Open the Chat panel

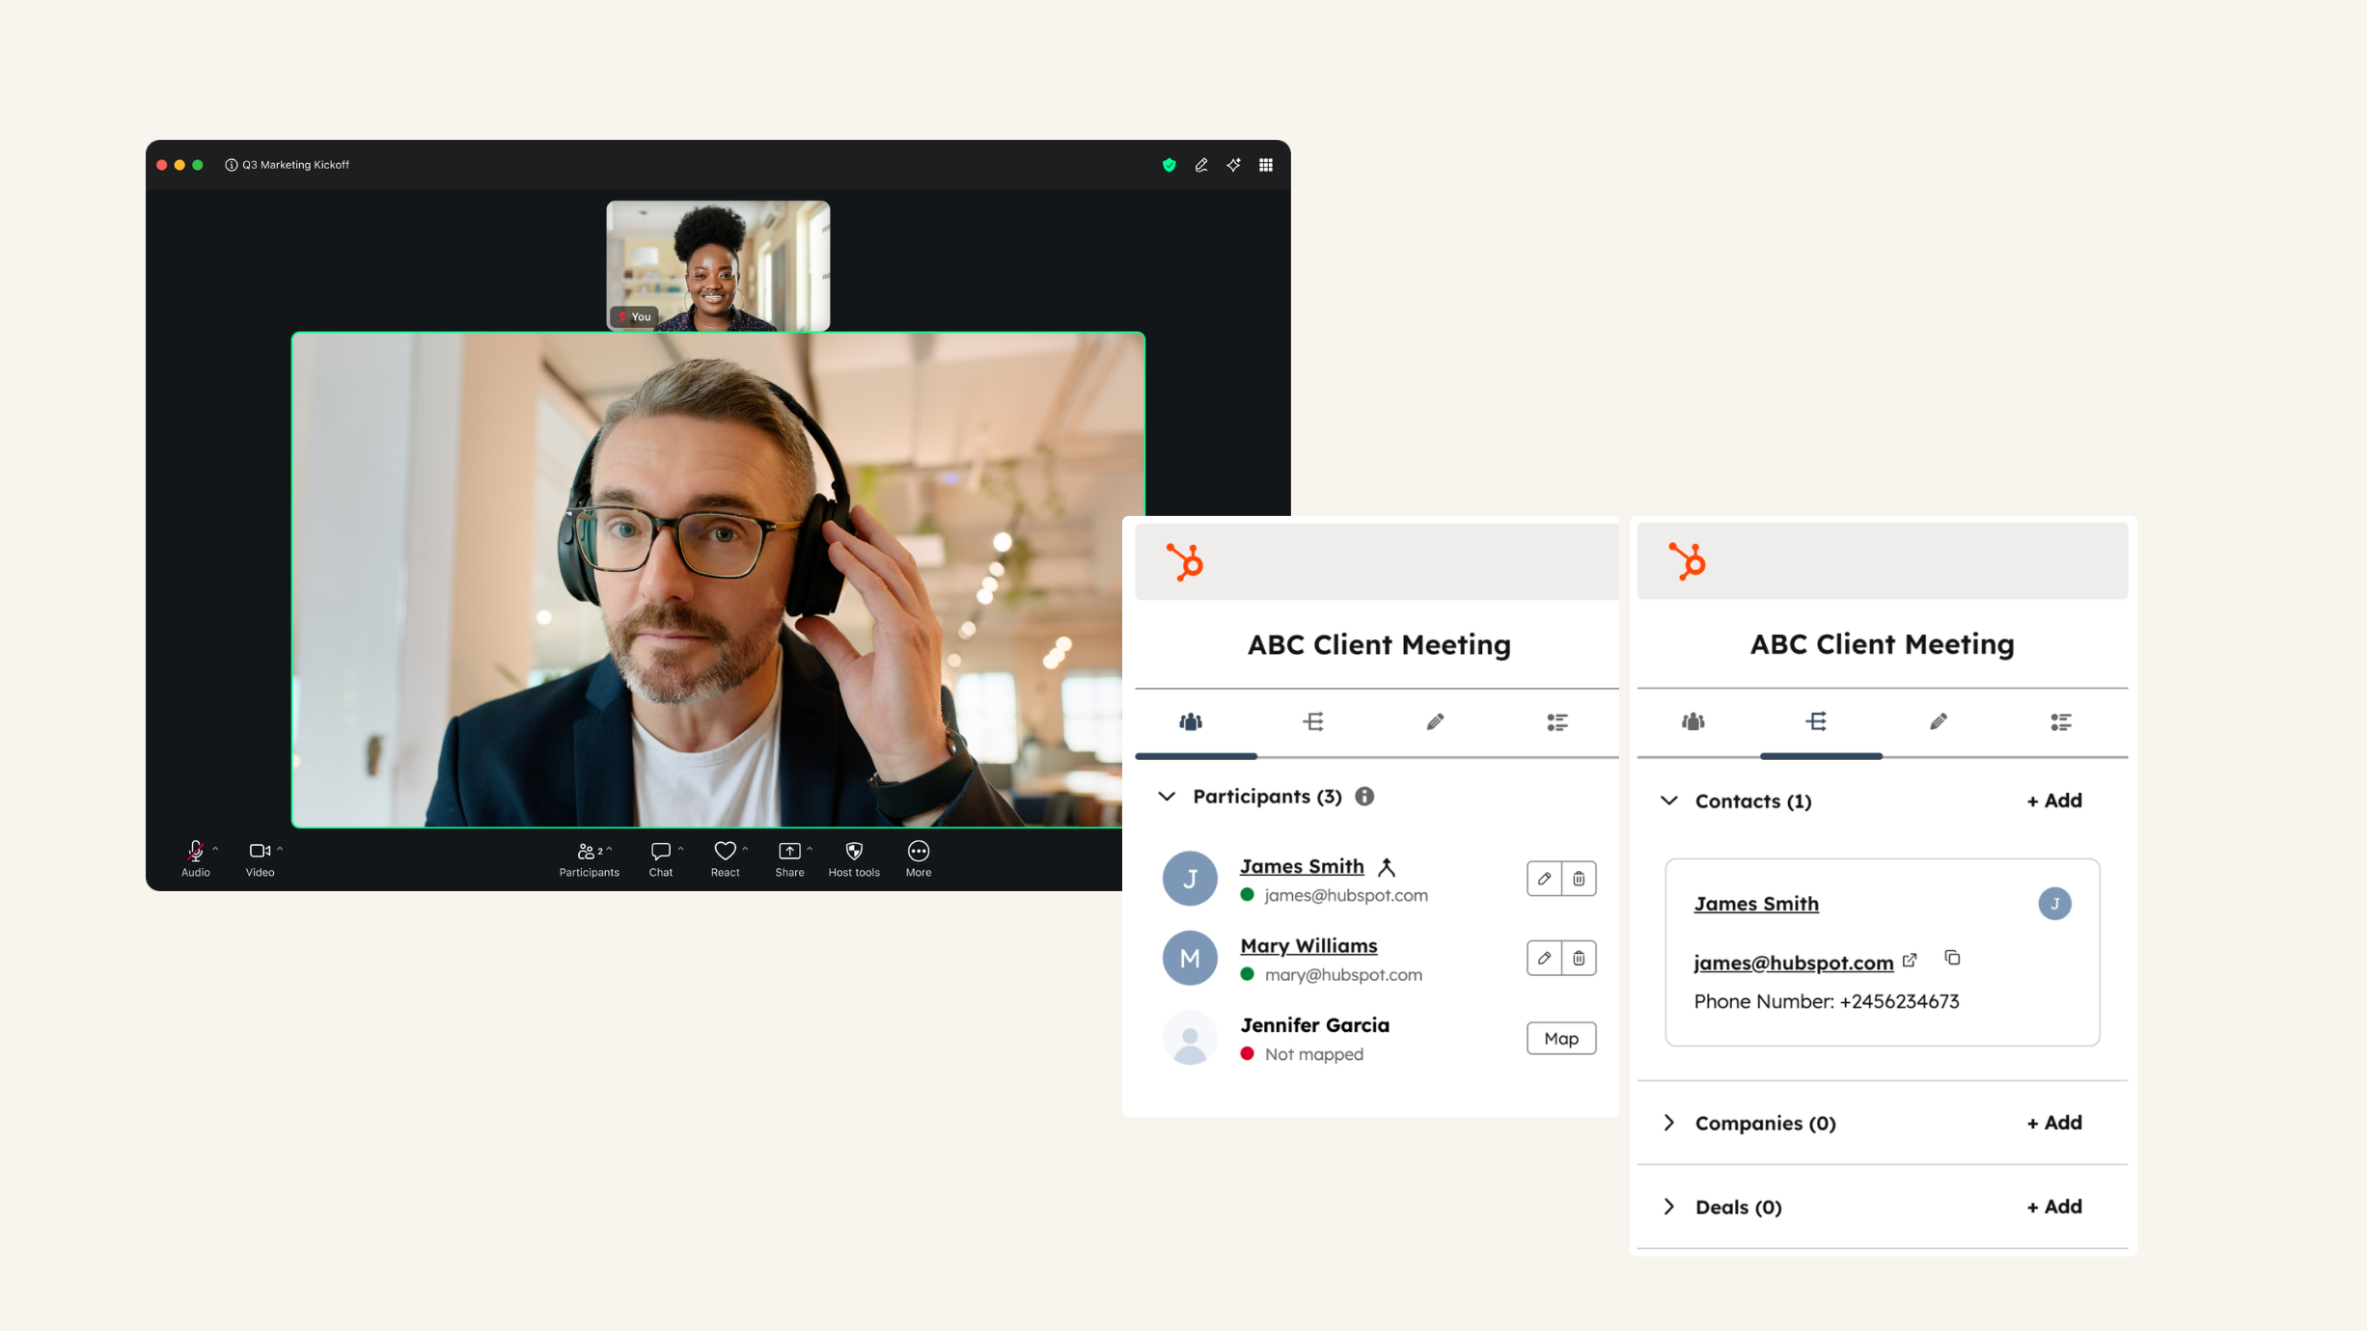click(x=662, y=852)
